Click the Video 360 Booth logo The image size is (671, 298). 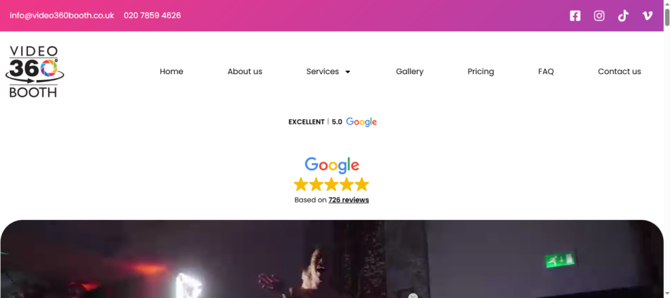[x=34, y=71]
